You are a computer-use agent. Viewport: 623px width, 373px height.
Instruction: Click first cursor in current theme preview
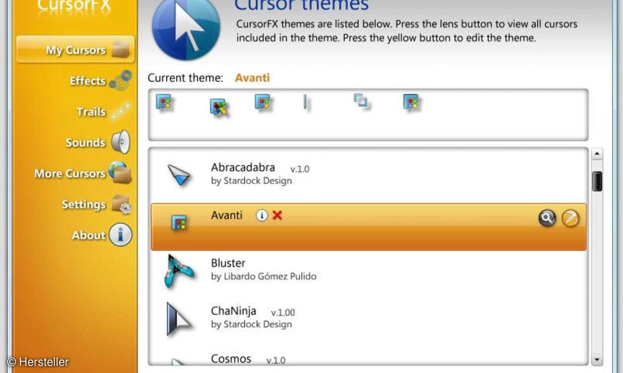165,103
